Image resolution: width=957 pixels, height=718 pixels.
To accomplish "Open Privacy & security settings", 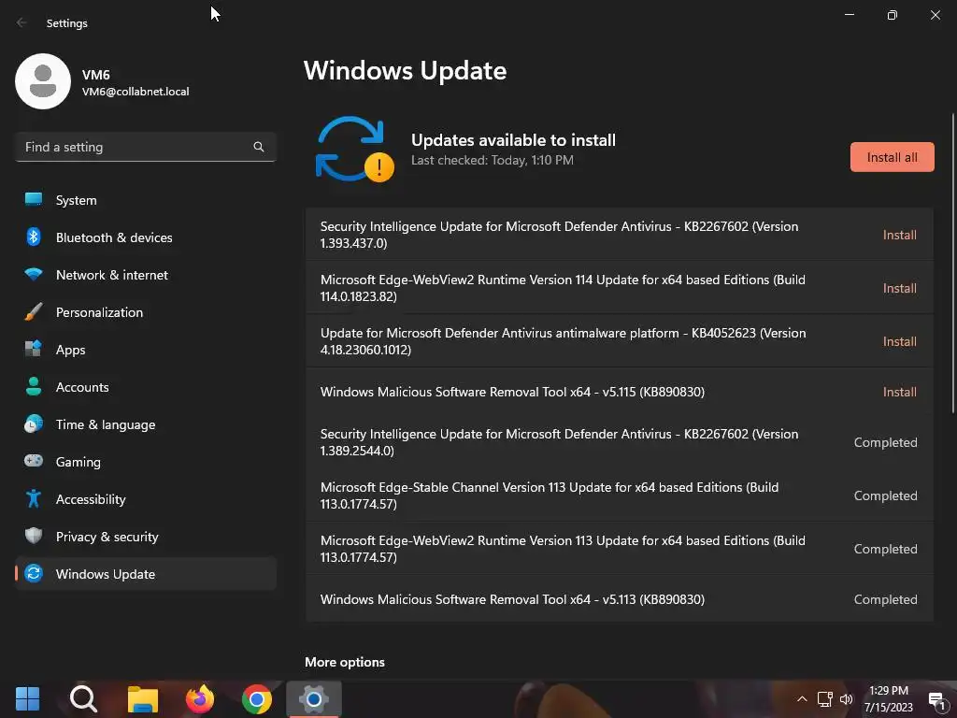I will click(145, 536).
